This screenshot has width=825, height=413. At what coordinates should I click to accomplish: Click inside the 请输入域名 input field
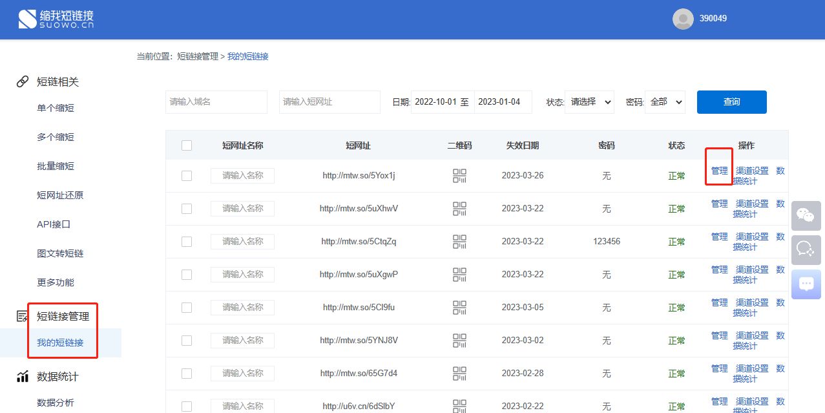pyautogui.click(x=216, y=101)
